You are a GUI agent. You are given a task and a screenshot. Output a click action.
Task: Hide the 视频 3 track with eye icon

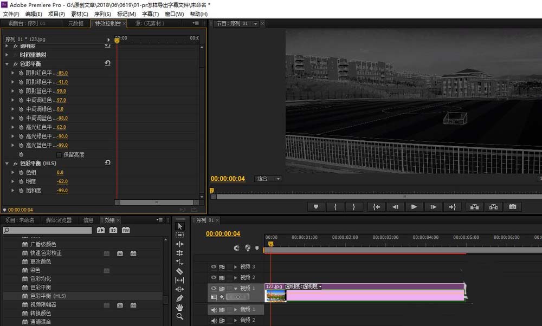(214, 267)
